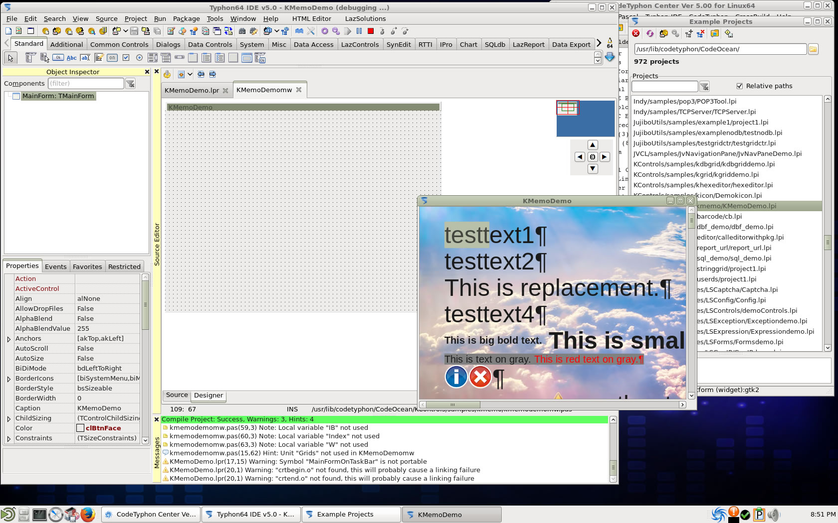Click the binoculars Find icon
The image size is (838, 523).
(242, 31)
